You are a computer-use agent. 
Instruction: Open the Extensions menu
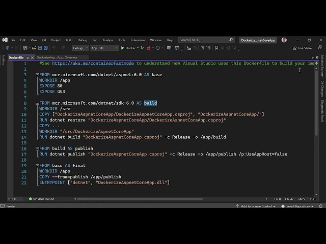click(x=138, y=40)
